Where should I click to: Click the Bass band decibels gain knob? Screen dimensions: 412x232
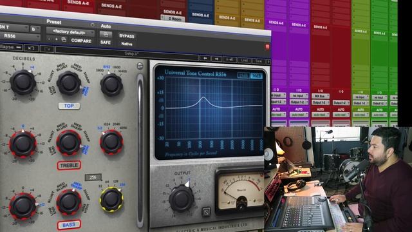coord(23,206)
